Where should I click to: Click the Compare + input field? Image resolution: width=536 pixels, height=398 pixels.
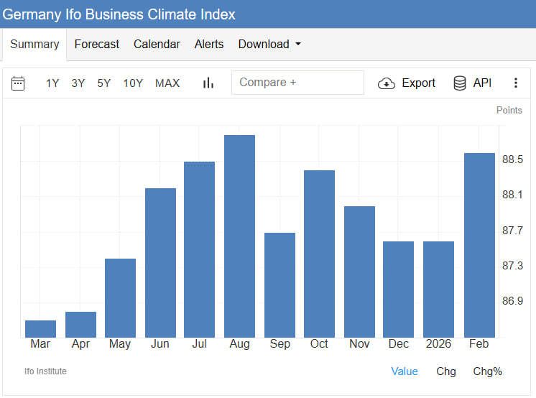pos(297,83)
